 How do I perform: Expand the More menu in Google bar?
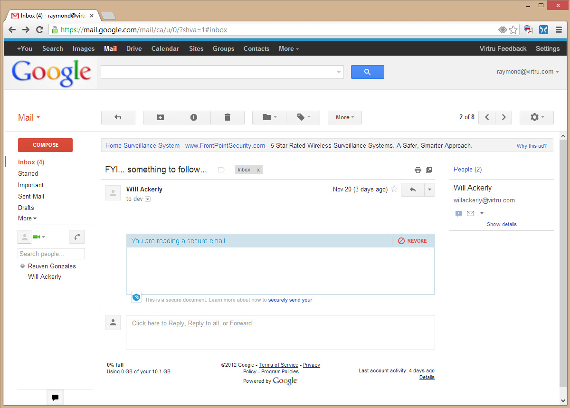pos(289,48)
